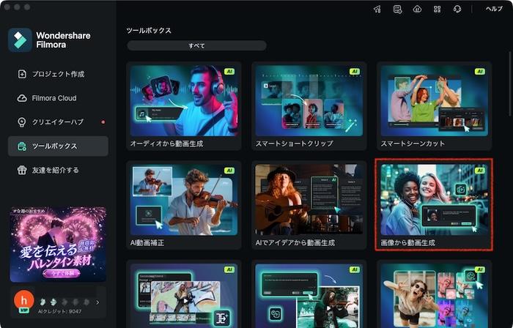Open the graffiti skater video tool card
Viewport: 513px width, 328px height.
pos(184,294)
